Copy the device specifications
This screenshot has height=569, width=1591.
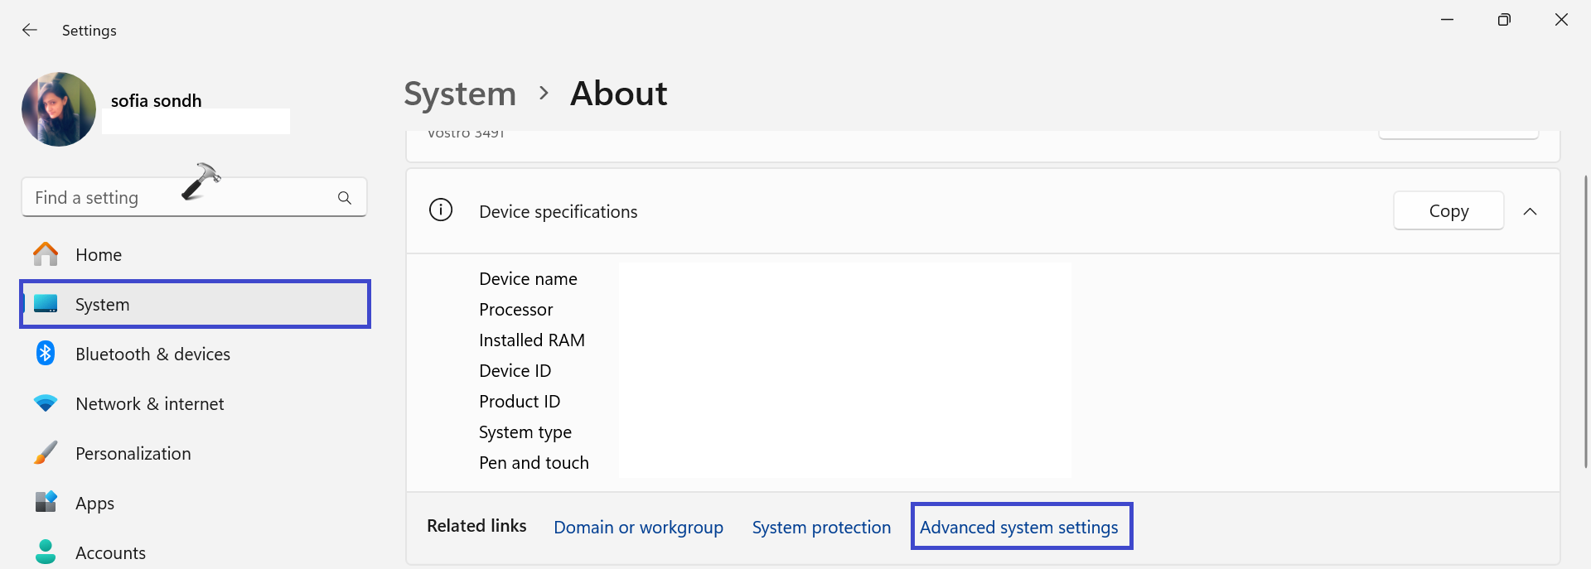(1448, 211)
